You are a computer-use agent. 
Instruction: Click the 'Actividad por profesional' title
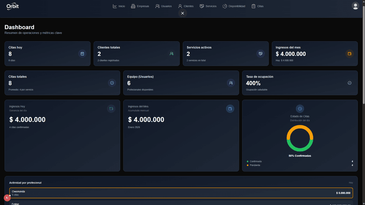point(26,183)
